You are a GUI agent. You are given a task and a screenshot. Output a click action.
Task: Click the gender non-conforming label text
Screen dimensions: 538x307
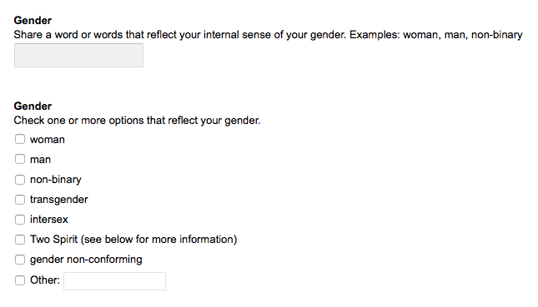tap(86, 260)
